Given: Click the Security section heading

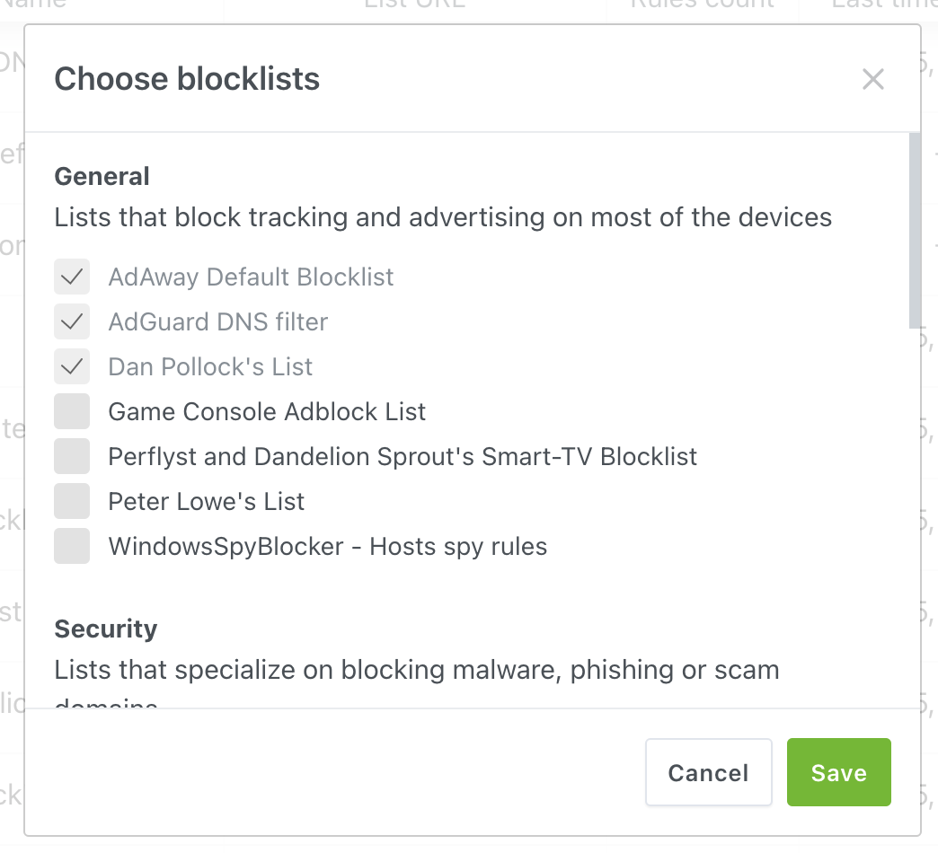Looking at the screenshot, I should point(106,629).
